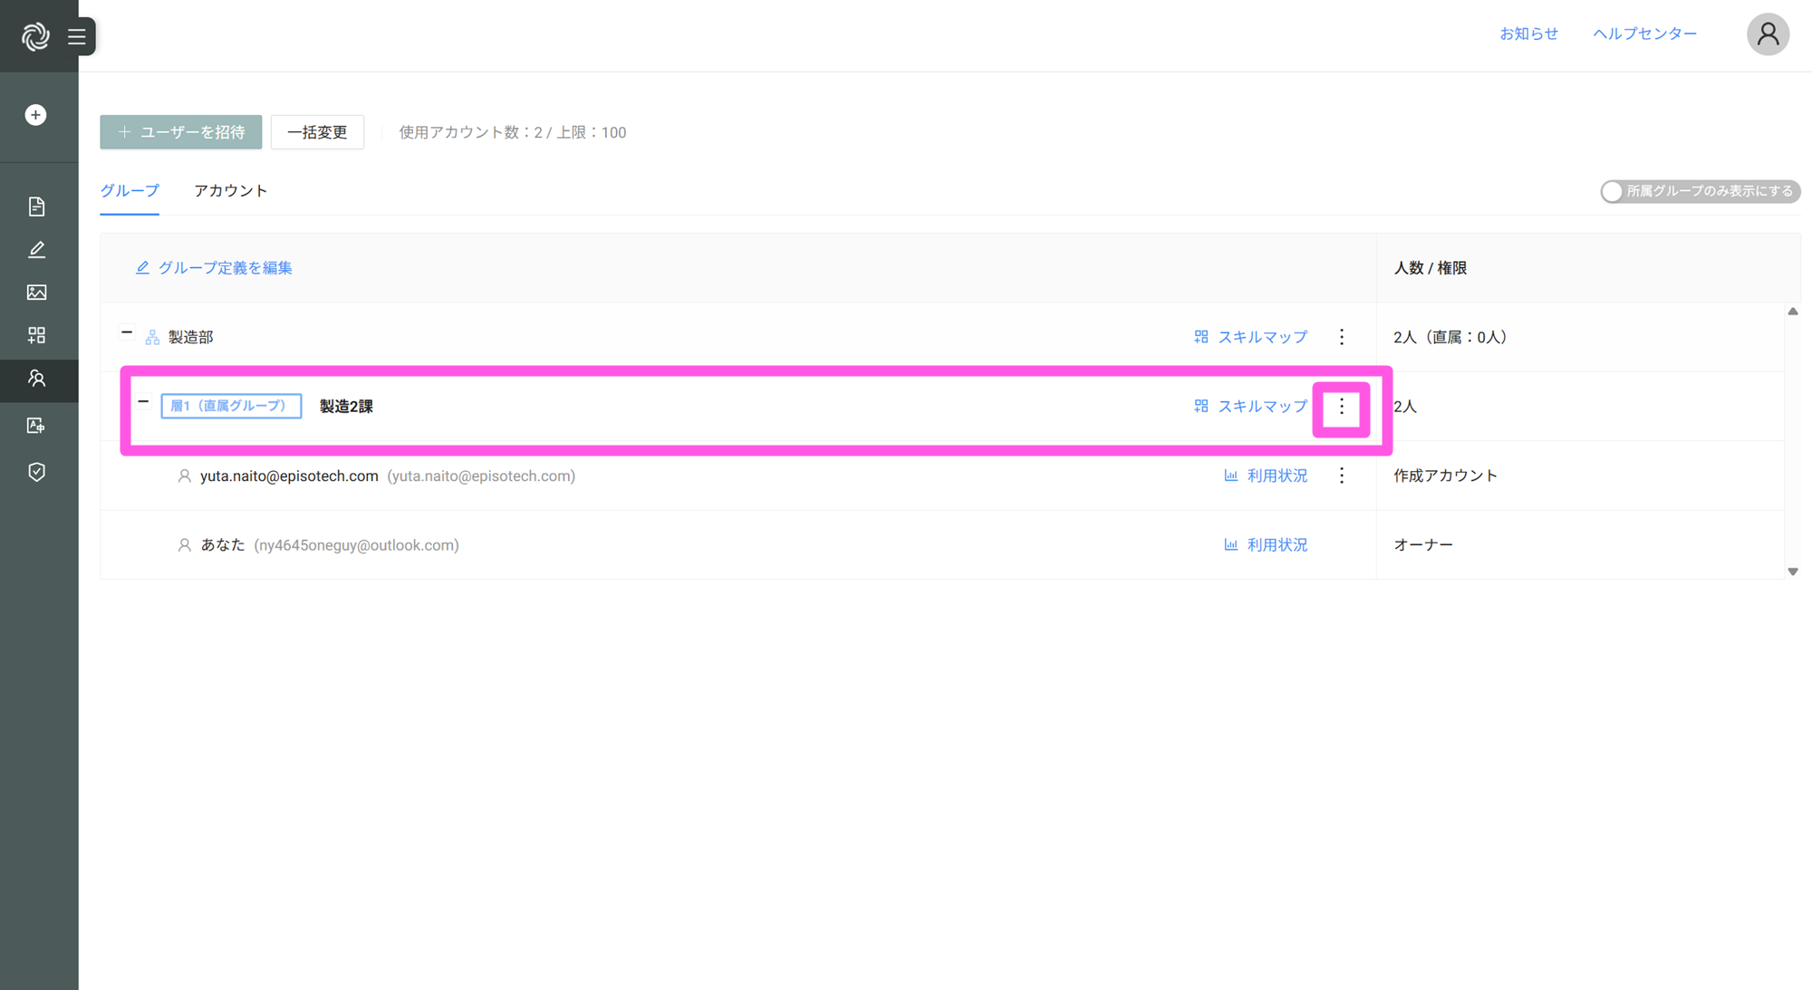Open the image gallery icon in sidebar
Viewport: 1812px width, 990px height.
(36, 293)
